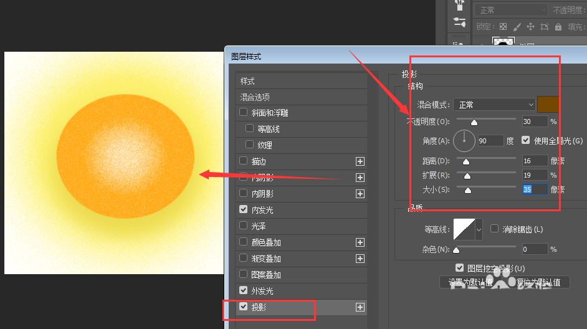This screenshot has width=587, height=329.
Task: Open the 外发光 settings by its label
Action: 262,291
